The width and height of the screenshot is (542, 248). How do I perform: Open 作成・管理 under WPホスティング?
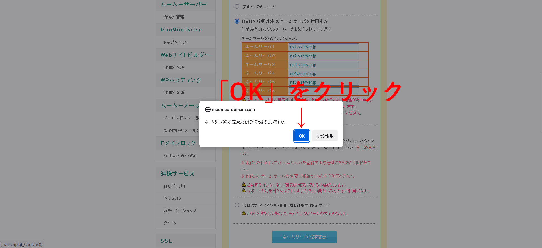coord(174,93)
